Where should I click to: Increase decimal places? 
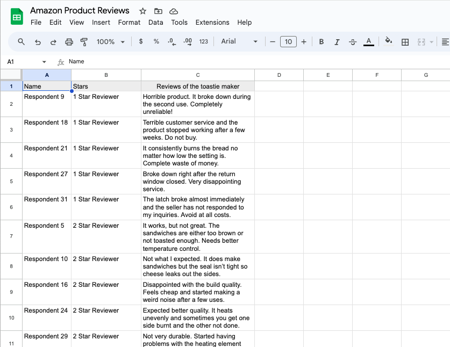[x=188, y=41]
